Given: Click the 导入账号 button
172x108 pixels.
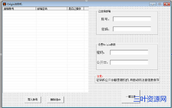Looking at the screenshot, I should click(x=33, y=100).
